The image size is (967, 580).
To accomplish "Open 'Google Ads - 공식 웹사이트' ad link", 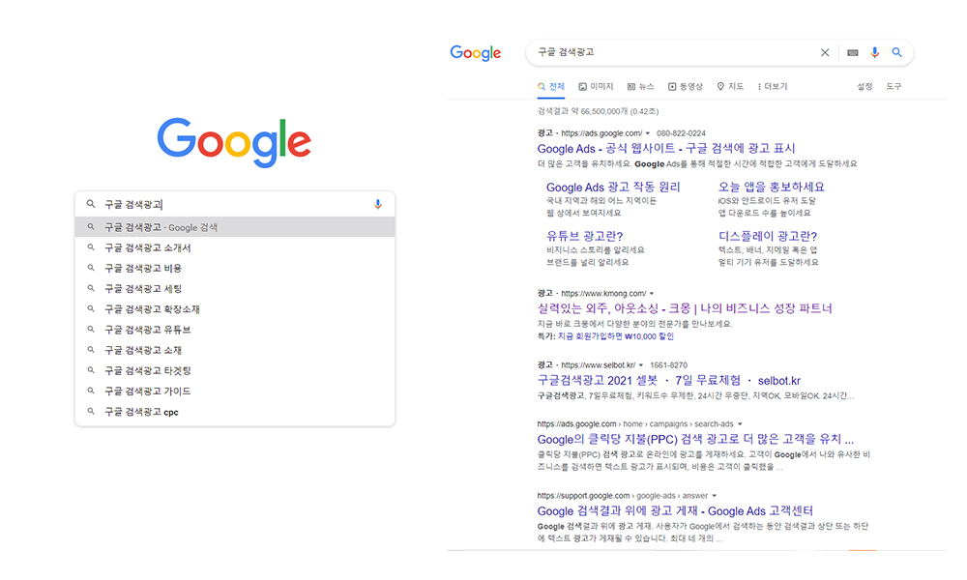I will click(666, 149).
